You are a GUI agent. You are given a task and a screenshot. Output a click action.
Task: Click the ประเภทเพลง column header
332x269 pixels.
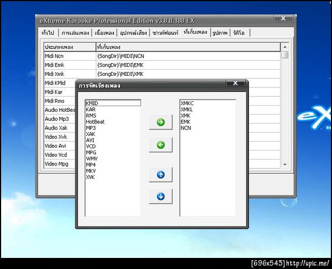(70, 47)
